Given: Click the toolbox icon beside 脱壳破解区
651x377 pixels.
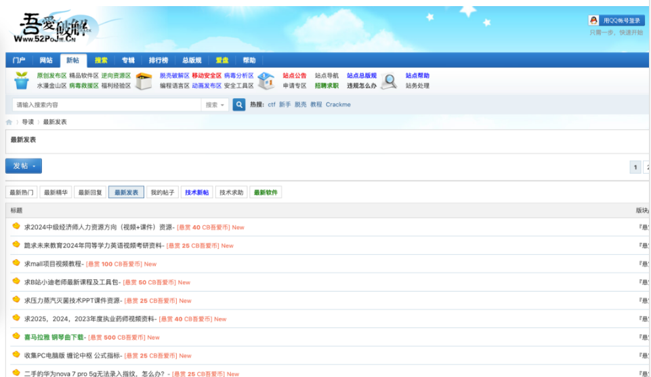Looking at the screenshot, I should click(143, 81).
